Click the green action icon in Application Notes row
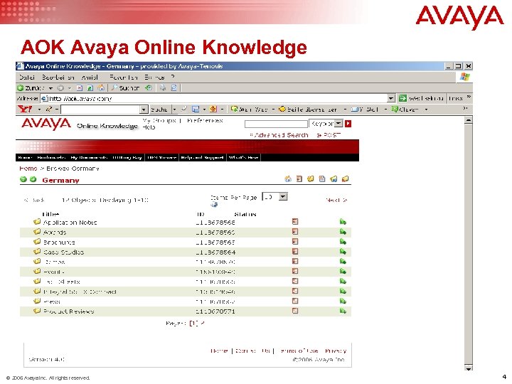The width and height of the screenshot is (512, 384). 343,222
